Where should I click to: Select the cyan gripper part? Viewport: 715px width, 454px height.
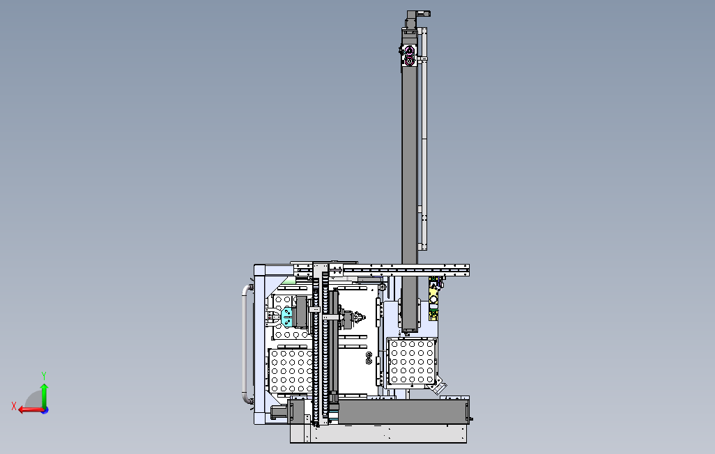point(286,318)
